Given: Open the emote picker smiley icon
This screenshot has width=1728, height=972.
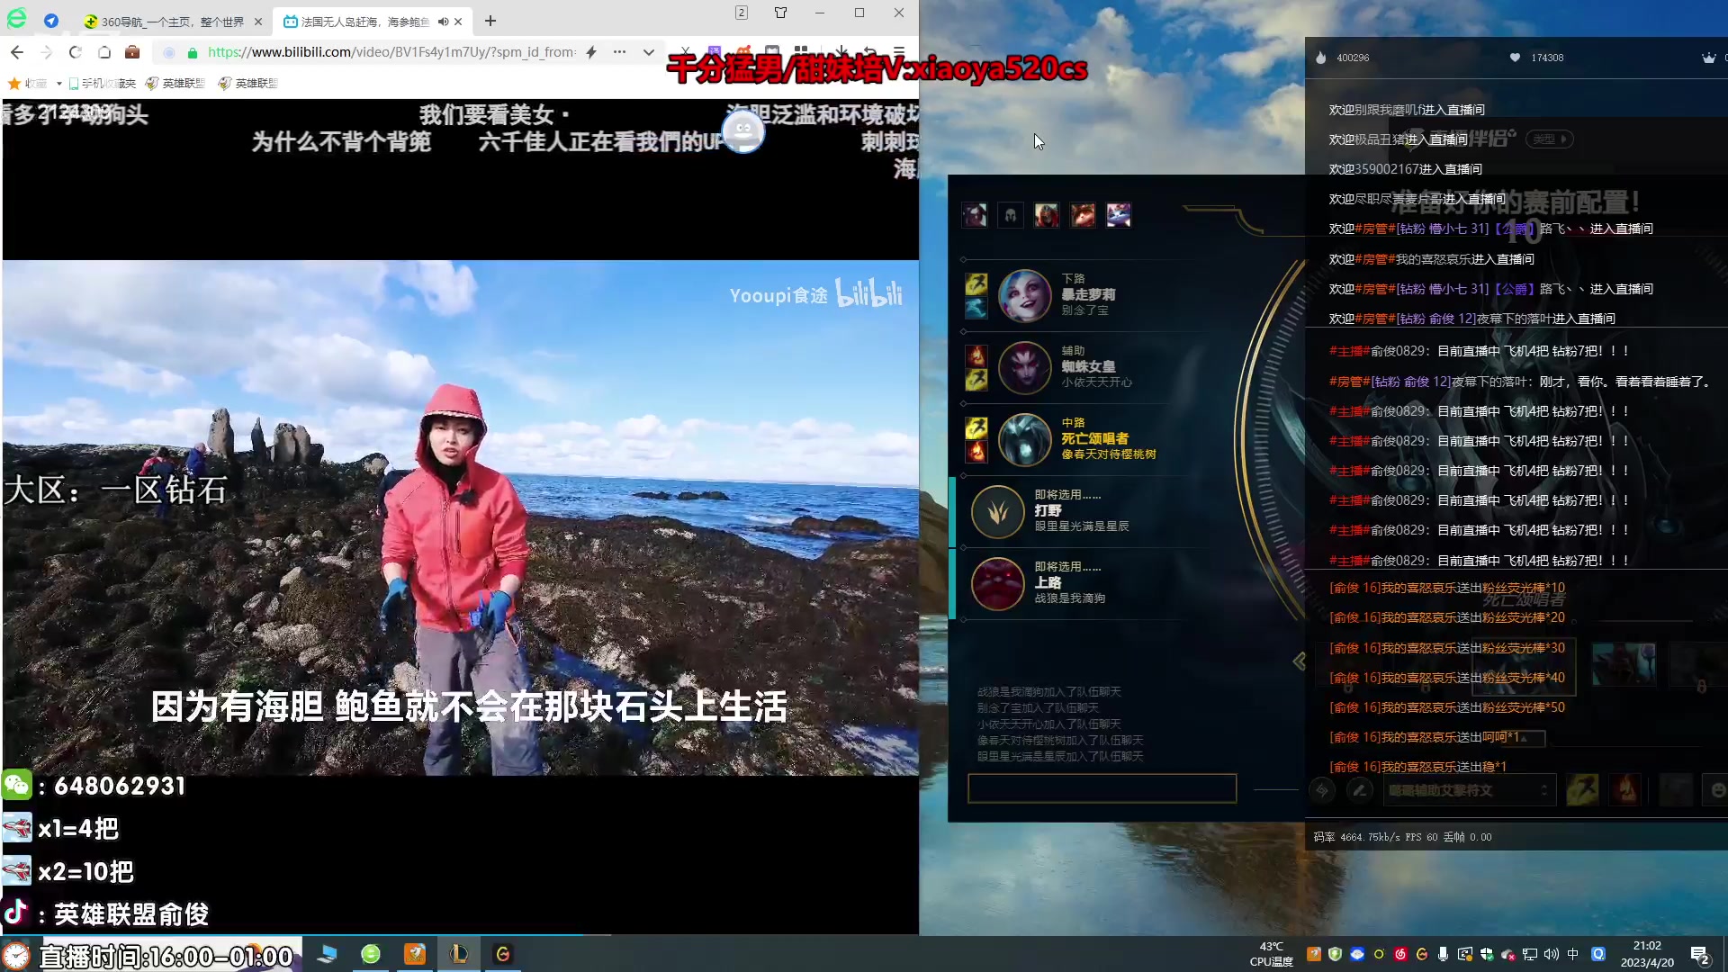Looking at the screenshot, I should tap(1717, 790).
